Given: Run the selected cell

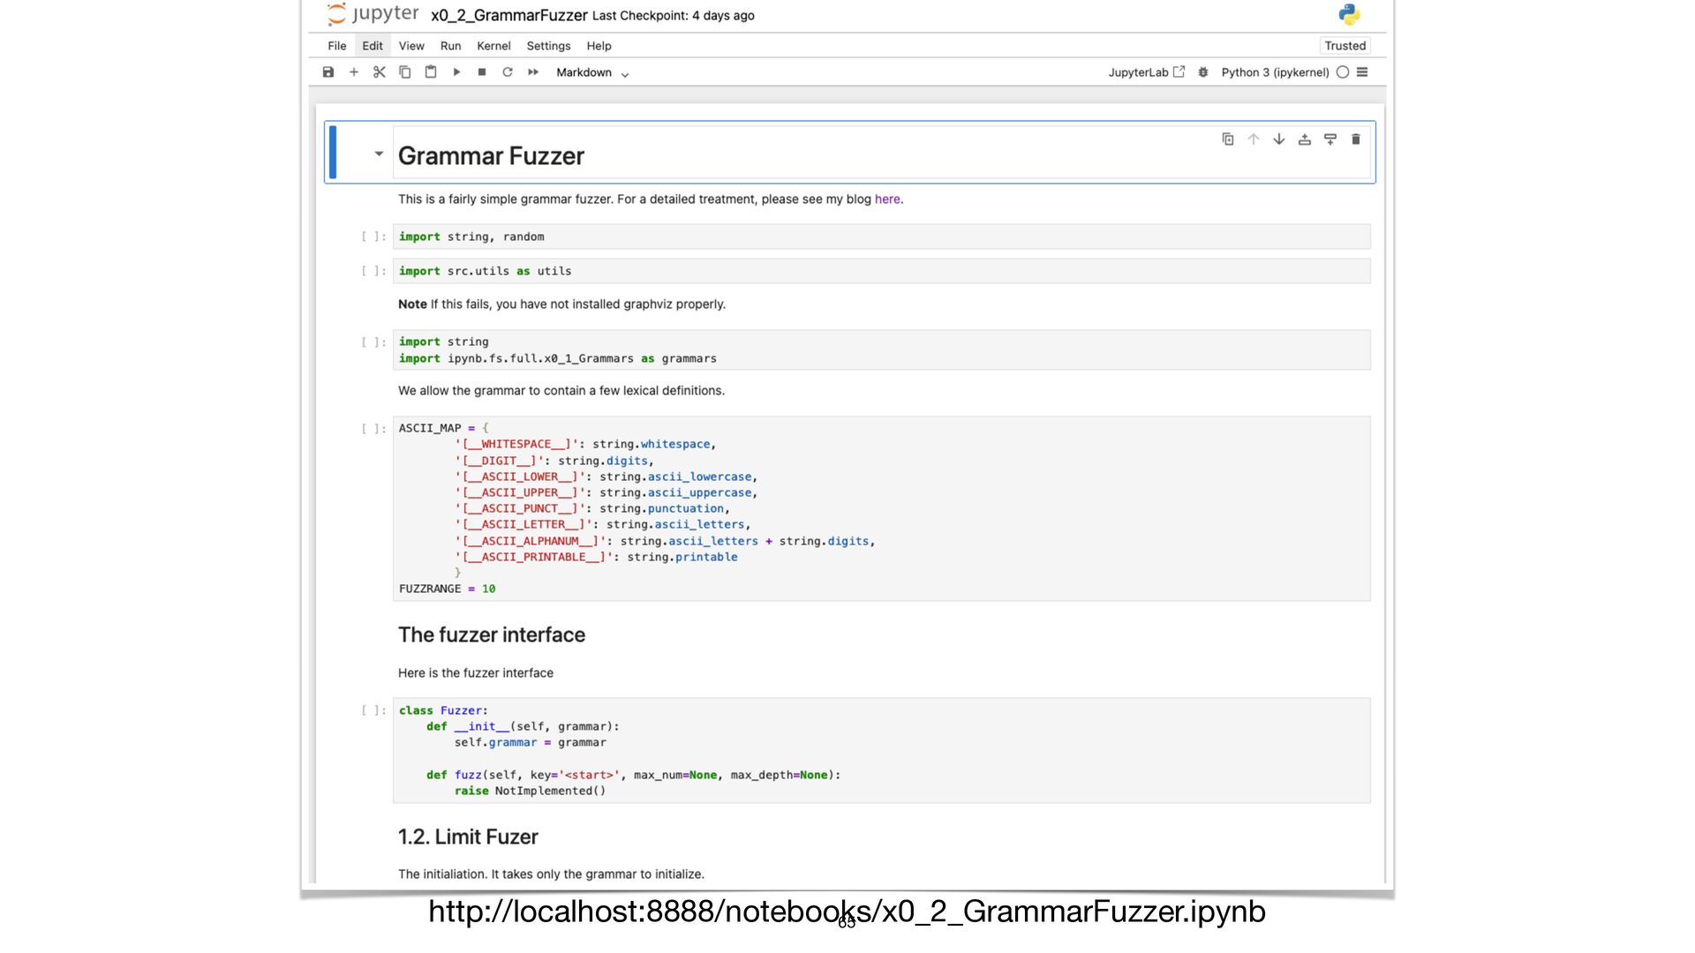Looking at the screenshot, I should tap(456, 72).
